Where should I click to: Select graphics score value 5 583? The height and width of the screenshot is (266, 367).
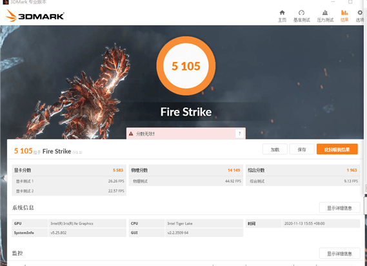[x=118, y=170]
